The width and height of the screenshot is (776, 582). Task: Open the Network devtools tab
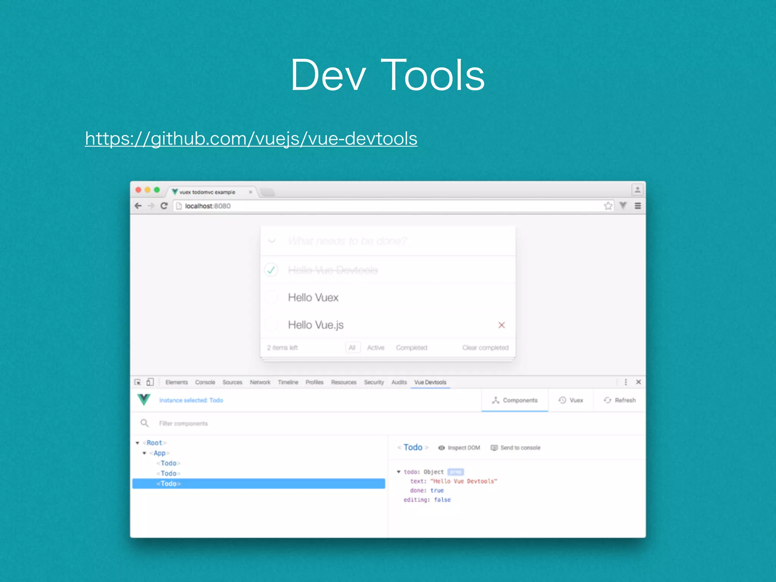pyautogui.click(x=260, y=382)
